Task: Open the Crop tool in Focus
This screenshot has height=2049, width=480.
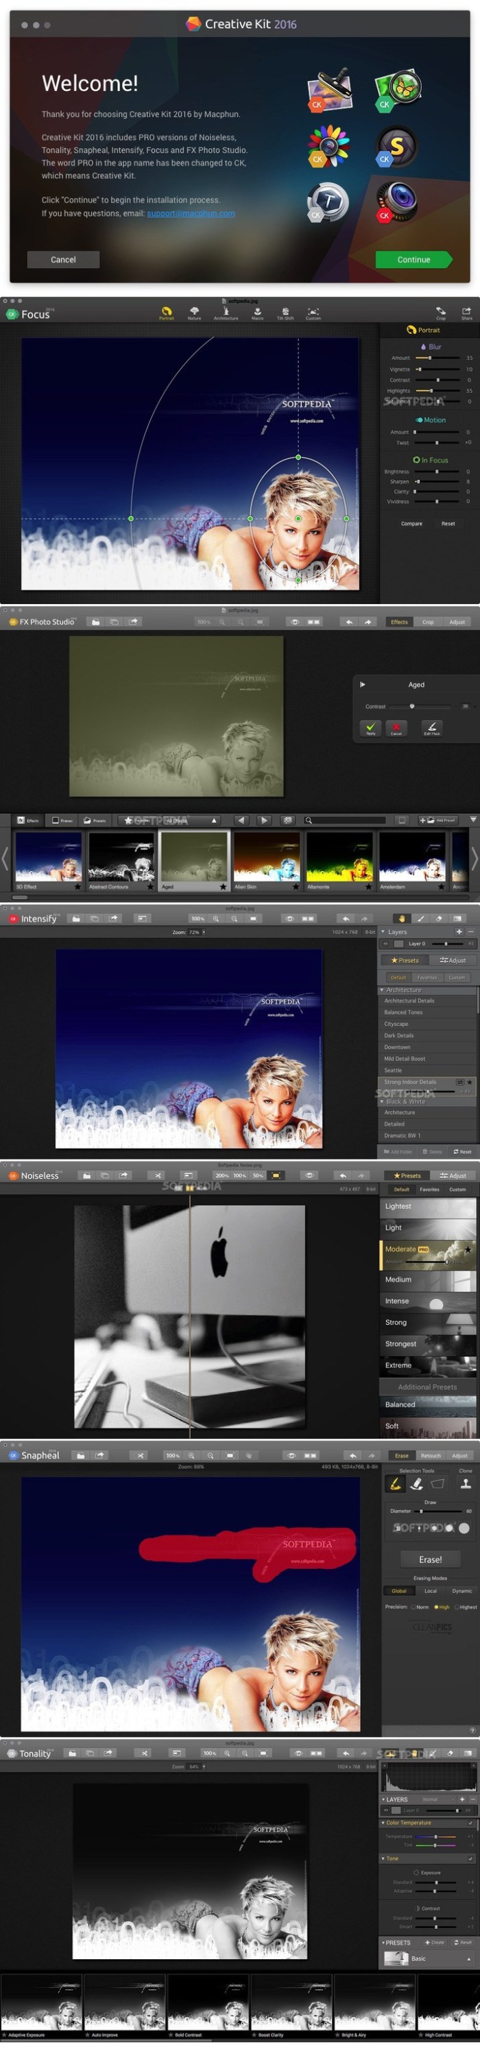Action: [x=440, y=312]
